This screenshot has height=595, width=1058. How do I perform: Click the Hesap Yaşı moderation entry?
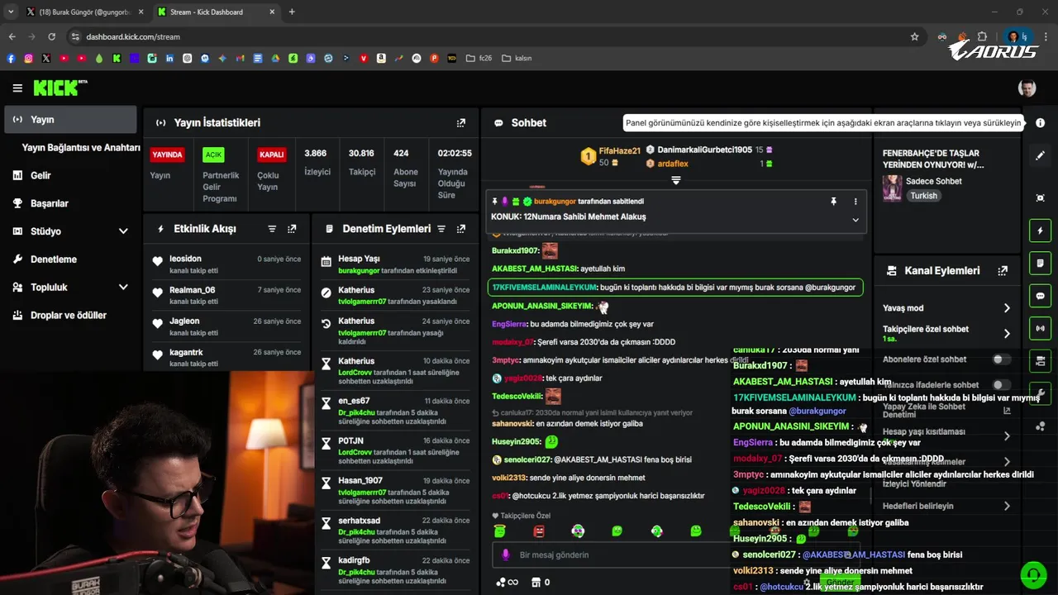[396, 264]
